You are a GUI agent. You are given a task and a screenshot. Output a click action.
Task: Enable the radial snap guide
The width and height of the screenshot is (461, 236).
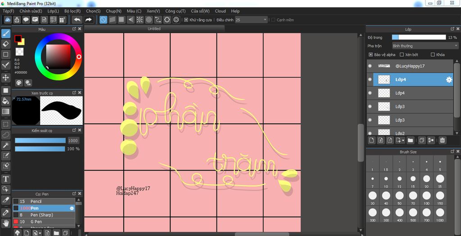[140, 20]
